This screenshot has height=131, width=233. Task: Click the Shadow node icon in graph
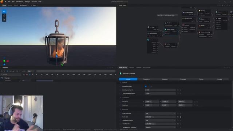[200, 19]
